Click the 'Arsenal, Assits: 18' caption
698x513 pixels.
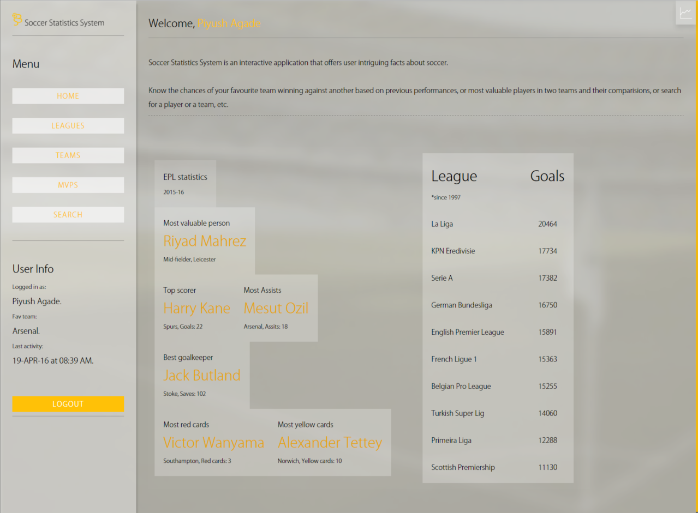(266, 327)
